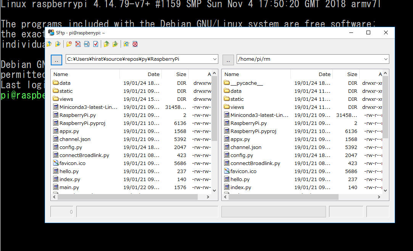
Task: Select RaspberryPi.pyproj in the remote pane
Action: point(253,131)
